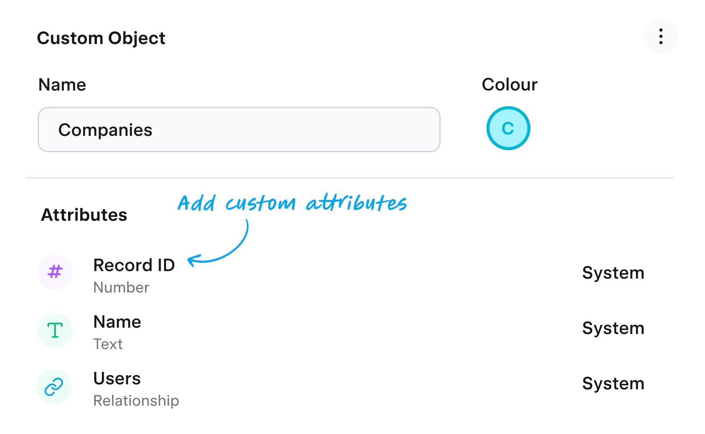
Task: Click the System tag for Users
Action: coord(613,384)
